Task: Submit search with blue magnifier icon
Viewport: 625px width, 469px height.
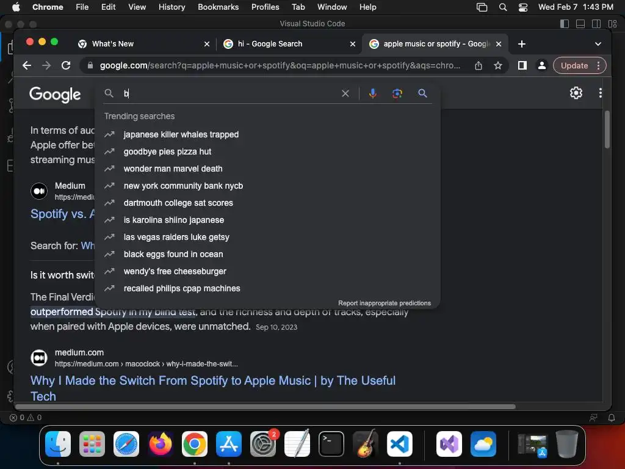Action: coord(422,93)
